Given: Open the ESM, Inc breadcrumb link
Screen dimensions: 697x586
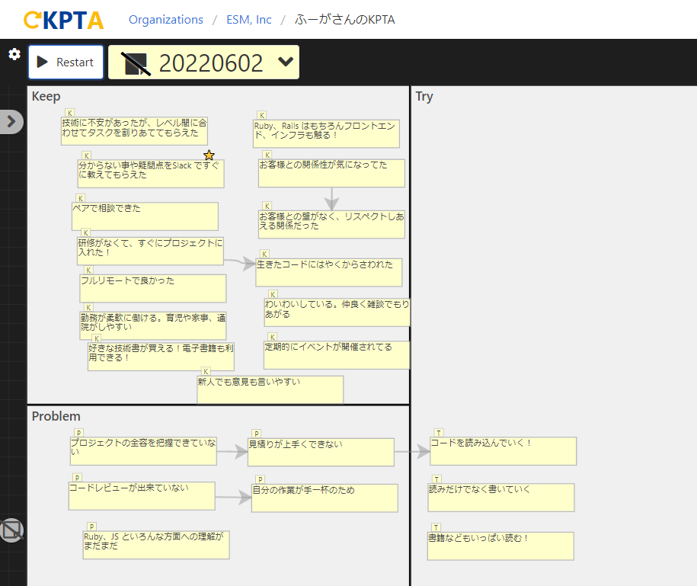Looking at the screenshot, I should pyautogui.click(x=249, y=20).
